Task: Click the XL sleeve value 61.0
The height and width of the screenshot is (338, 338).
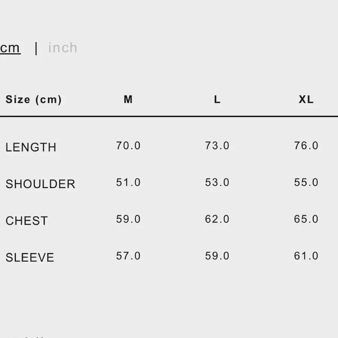Action: coord(306,256)
